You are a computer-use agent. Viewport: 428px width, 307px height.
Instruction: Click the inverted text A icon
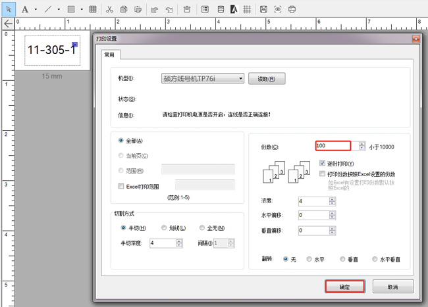[x=234, y=10]
